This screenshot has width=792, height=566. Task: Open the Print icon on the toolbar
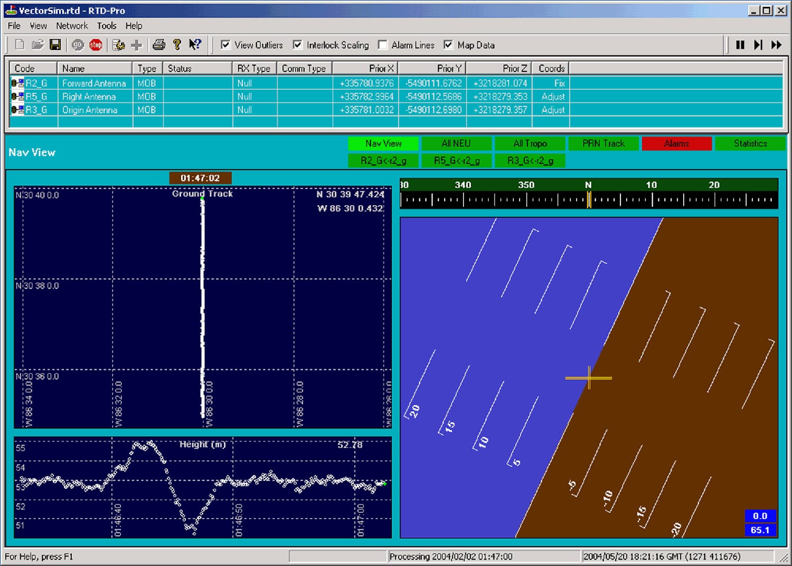click(x=158, y=45)
